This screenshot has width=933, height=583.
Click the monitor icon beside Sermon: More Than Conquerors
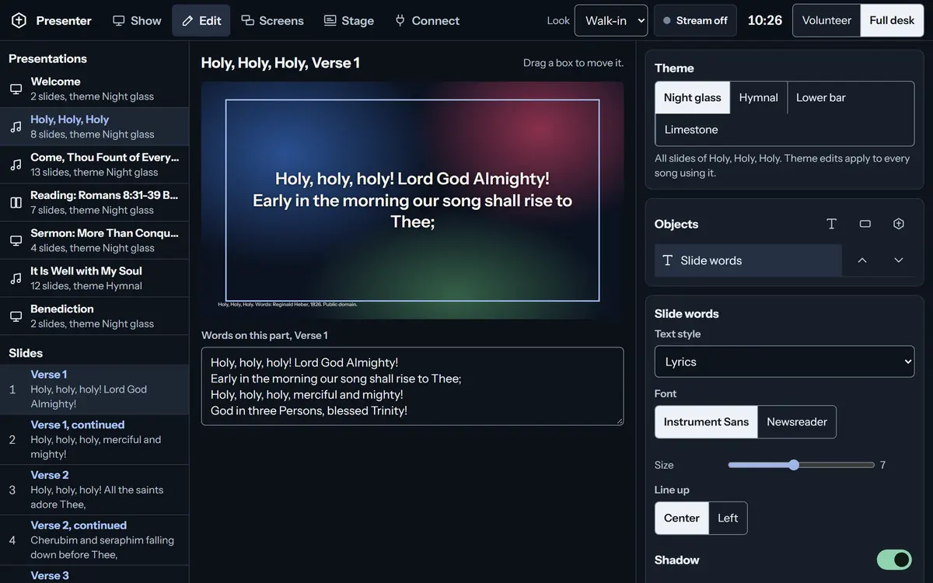point(16,241)
